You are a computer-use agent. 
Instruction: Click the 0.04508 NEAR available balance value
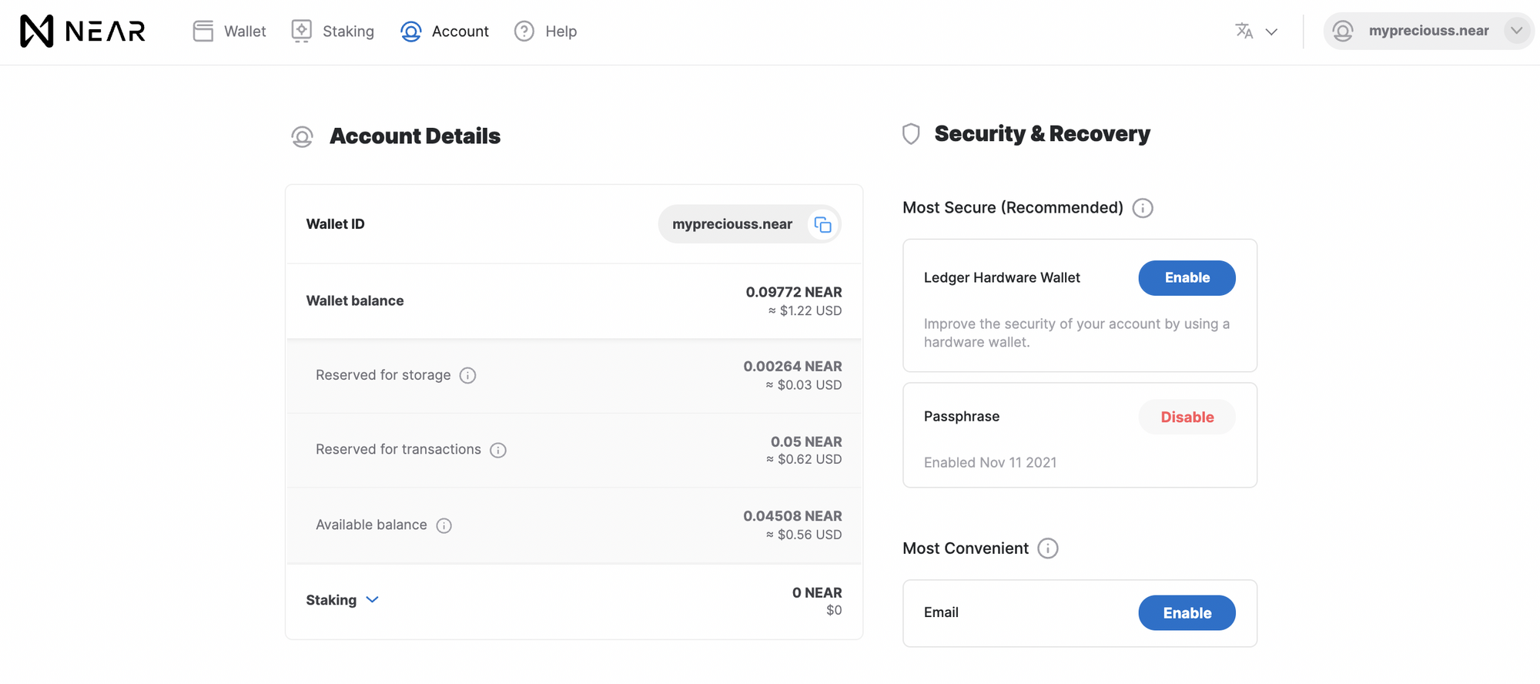(792, 516)
